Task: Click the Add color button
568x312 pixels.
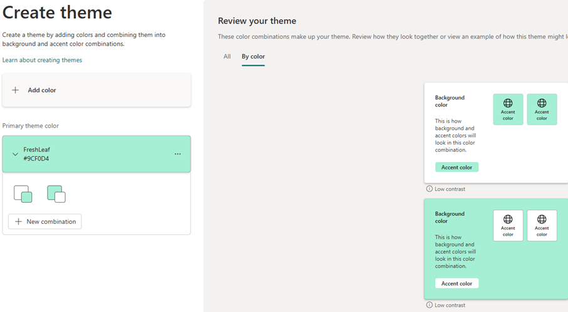Action: click(96, 90)
